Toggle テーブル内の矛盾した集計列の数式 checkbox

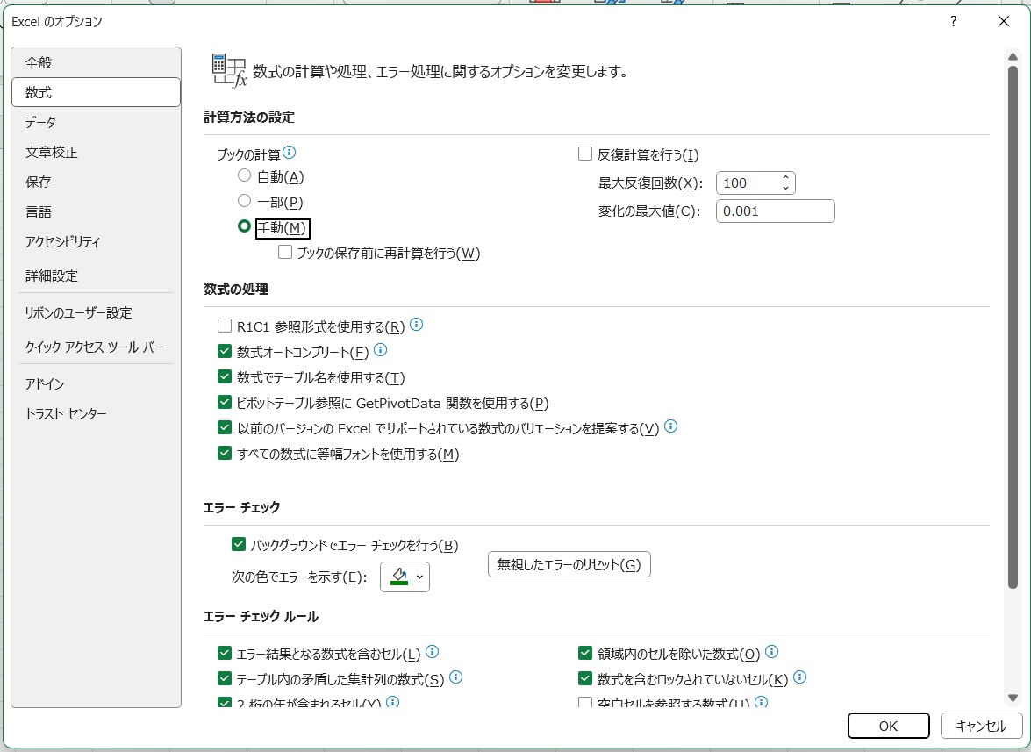pos(225,677)
